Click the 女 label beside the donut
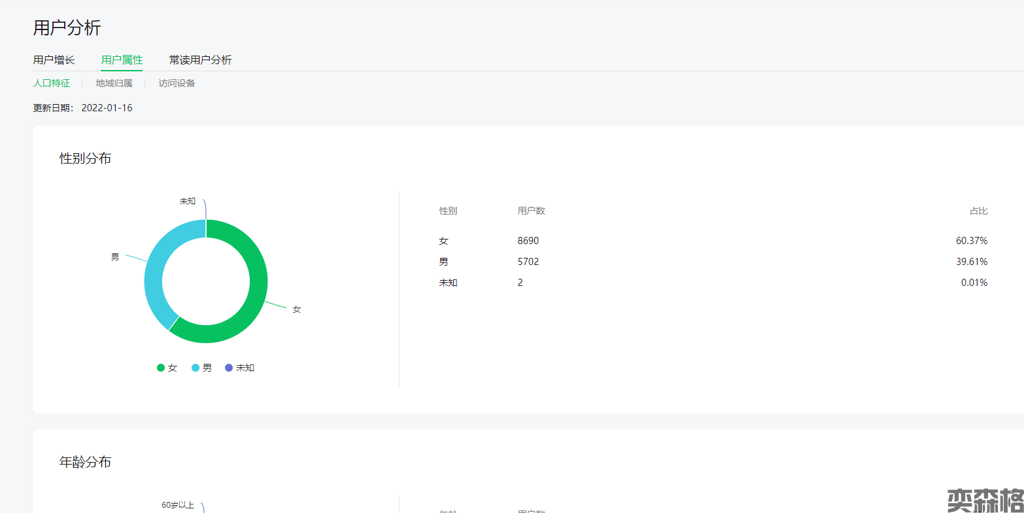 tap(296, 310)
